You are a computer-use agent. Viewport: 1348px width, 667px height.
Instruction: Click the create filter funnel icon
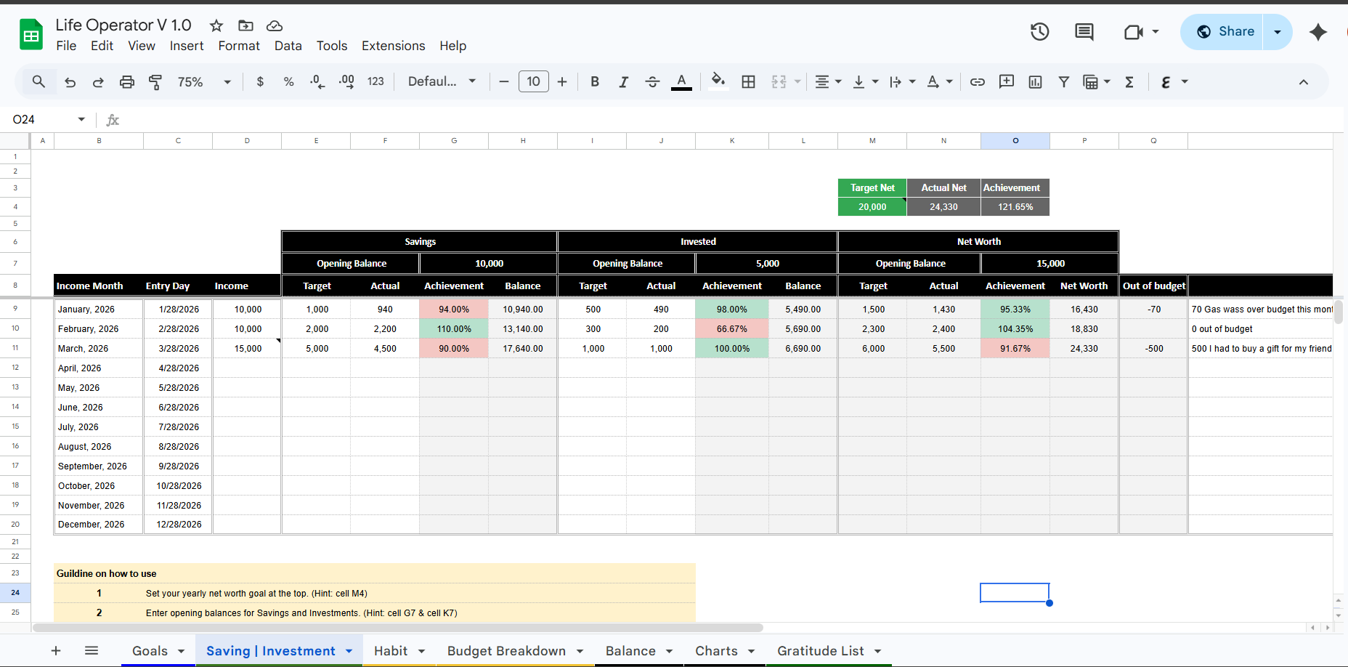(x=1063, y=82)
